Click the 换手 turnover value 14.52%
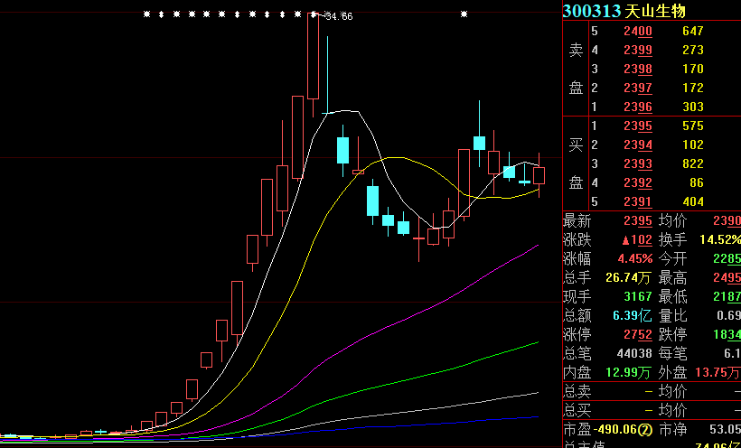This screenshot has height=448, width=741. point(719,239)
